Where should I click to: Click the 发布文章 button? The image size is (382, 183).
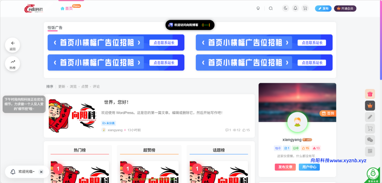[x=285, y=167]
